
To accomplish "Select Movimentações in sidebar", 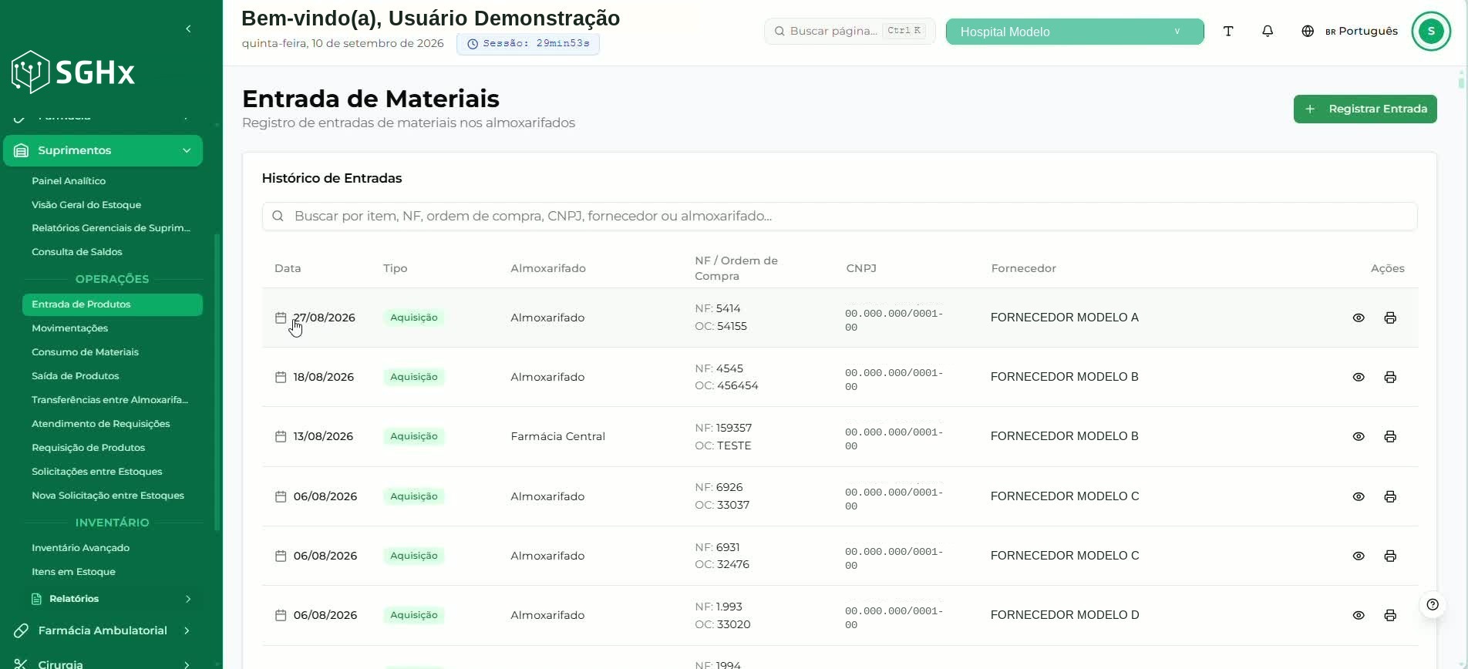I will click(x=69, y=328).
